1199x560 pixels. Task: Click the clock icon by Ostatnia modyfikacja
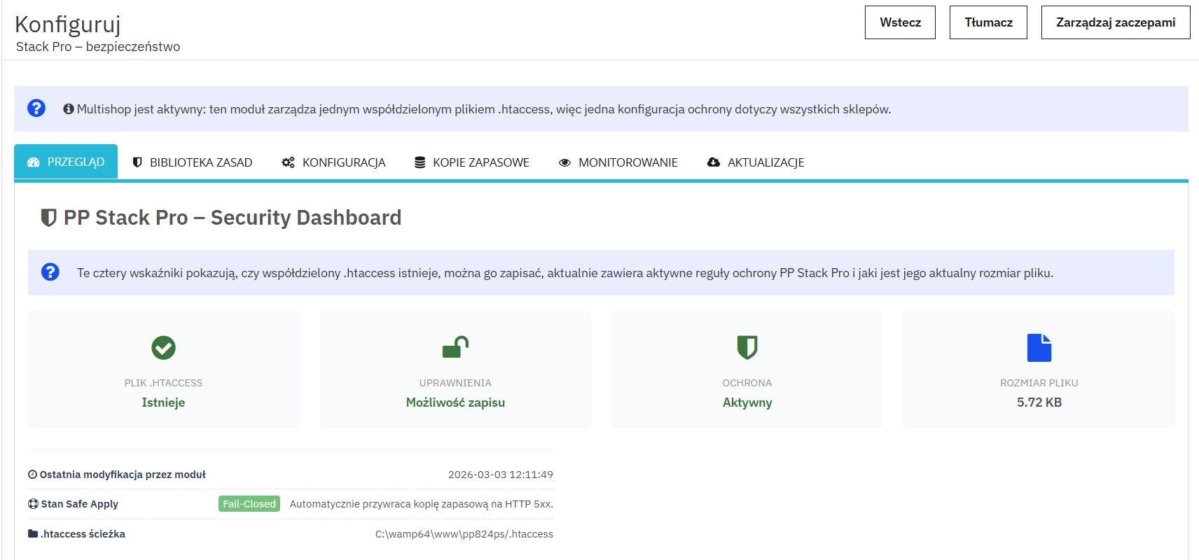click(x=32, y=475)
